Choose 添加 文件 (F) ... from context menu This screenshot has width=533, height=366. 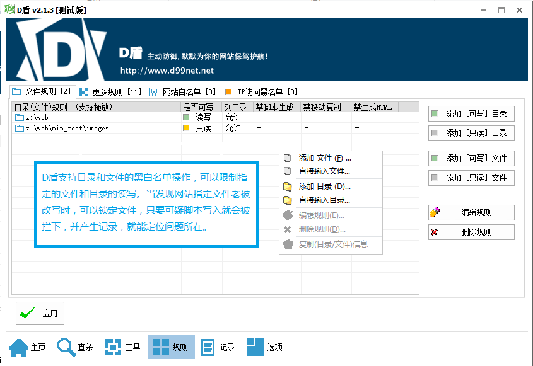coord(331,158)
